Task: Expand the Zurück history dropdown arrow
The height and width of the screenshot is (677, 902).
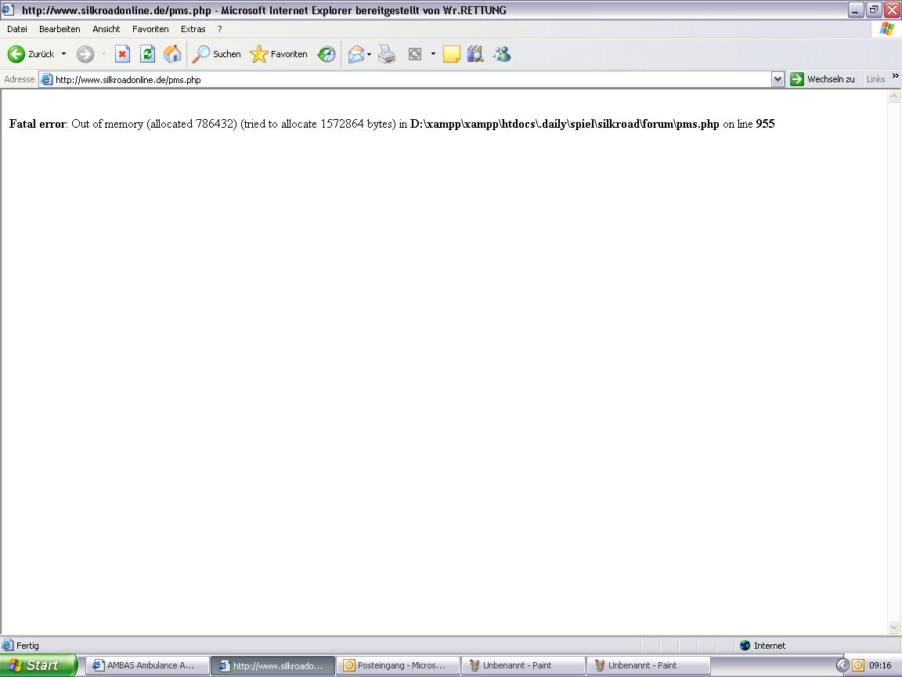Action: pos(64,54)
